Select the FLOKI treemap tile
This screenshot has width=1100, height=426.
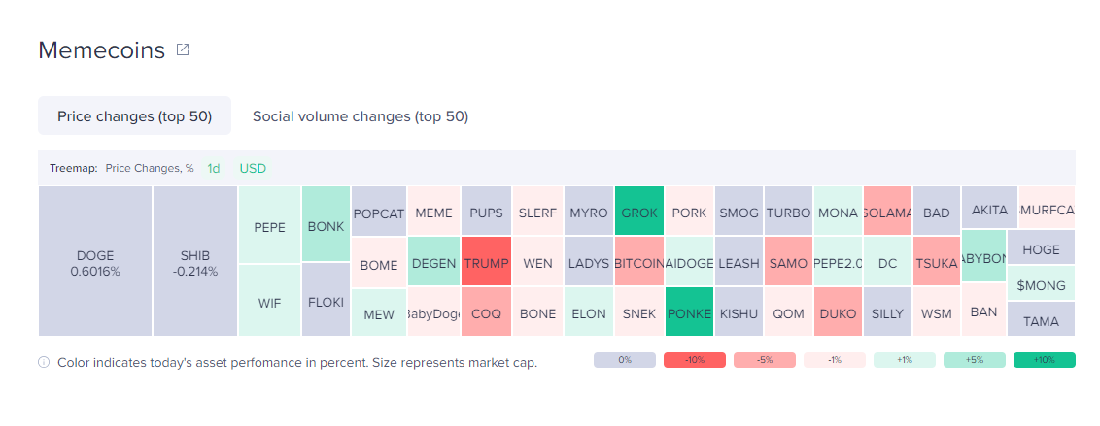[327, 300]
